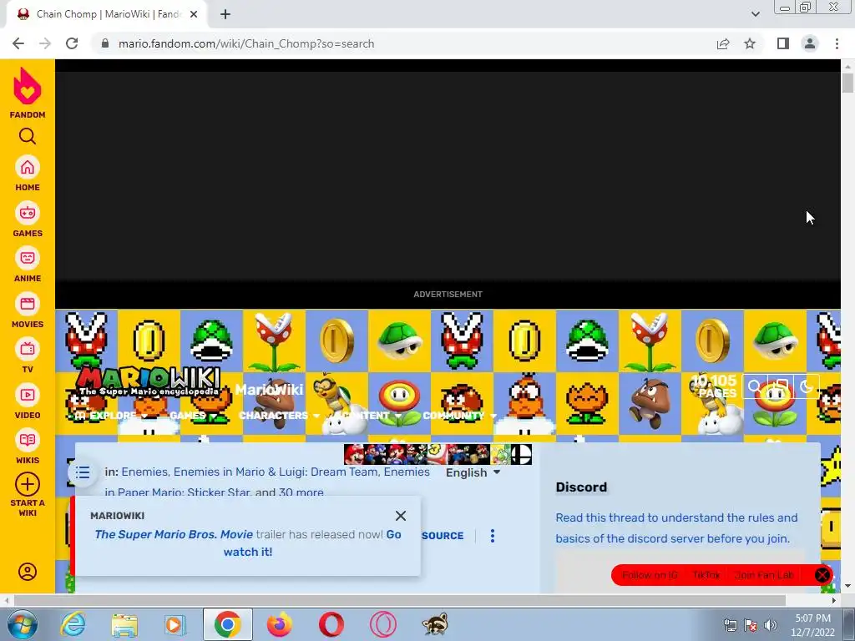Launch Firefox from taskbar
The width and height of the screenshot is (855, 641).
pos(279,624)
